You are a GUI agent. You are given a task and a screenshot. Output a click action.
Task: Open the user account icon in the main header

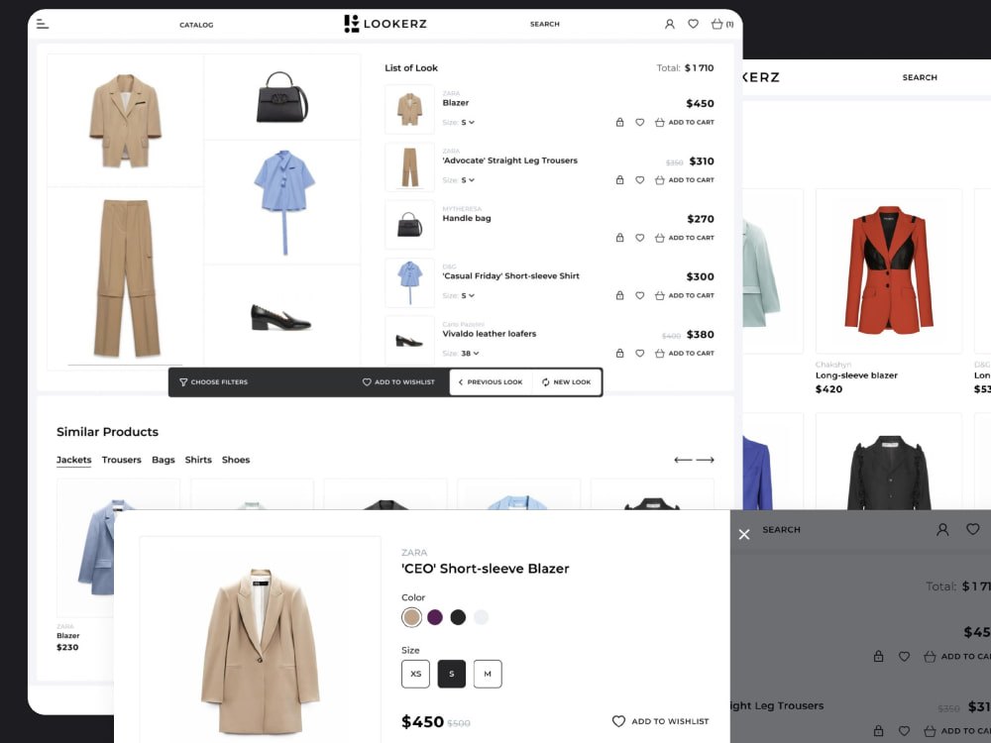669,24
